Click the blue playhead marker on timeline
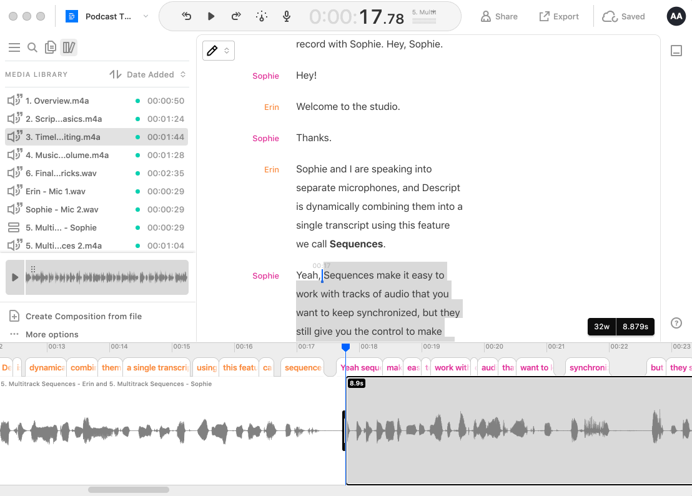The height and width of the screenshot is (496, 692). click(345, 347)
